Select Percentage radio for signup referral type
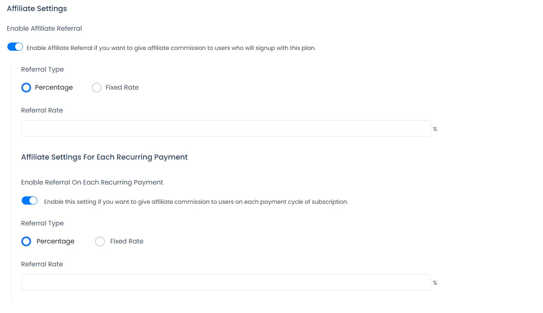The height and width of the screenshot is (313, 543). click(26, 88)
